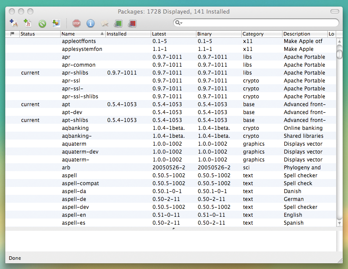The width and height of the screenshot is (348, 269).
Task: Sort packages by Status column
Action: click(x=40, y=34)
